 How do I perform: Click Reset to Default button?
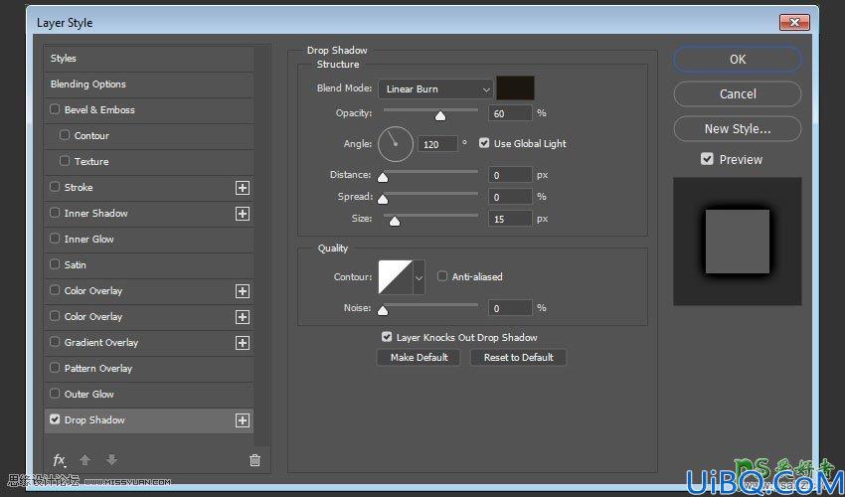(518, 358)
